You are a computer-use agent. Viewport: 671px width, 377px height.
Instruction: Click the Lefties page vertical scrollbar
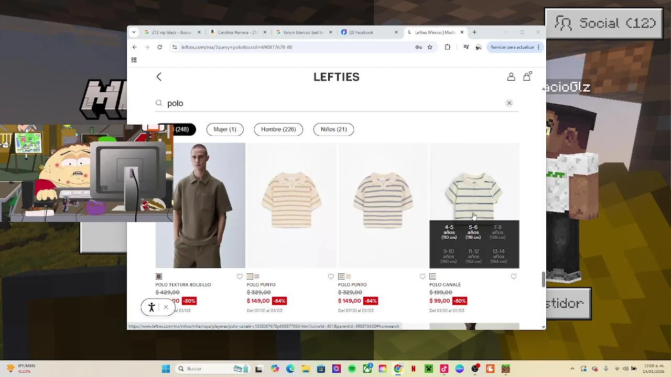click(543, 280)
